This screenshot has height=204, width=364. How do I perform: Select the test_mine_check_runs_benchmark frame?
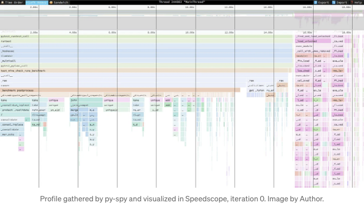coord(144,70)
